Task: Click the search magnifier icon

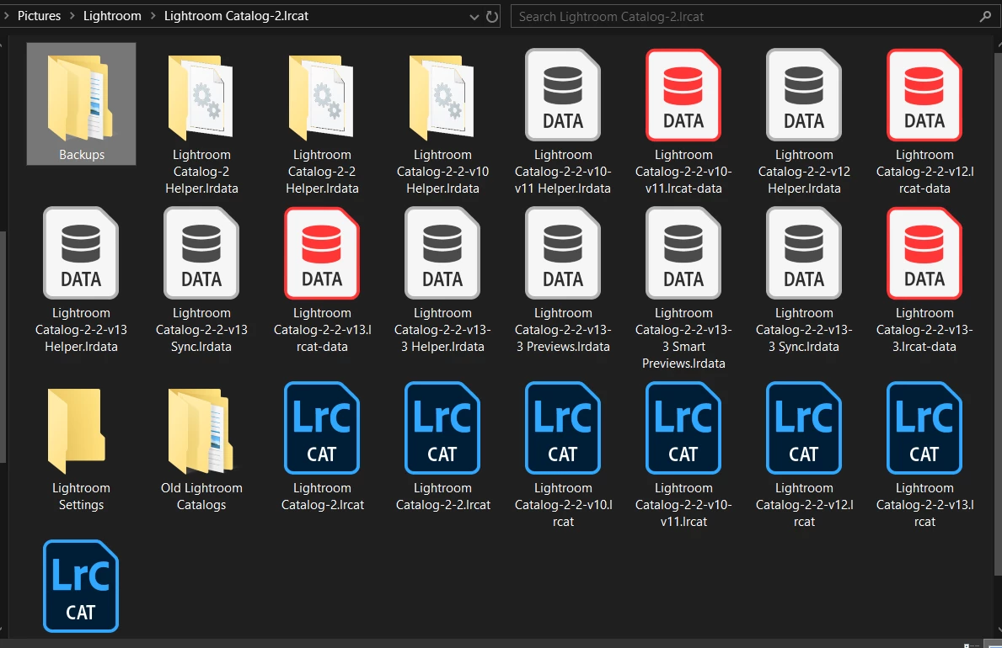Action: 985,17
